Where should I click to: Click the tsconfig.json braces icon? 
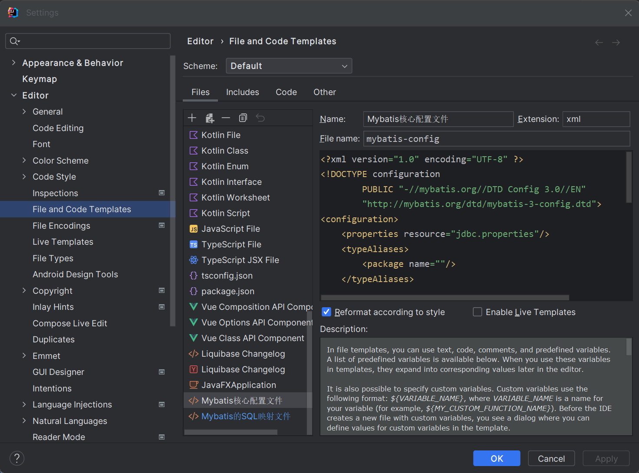click(194, 276)
